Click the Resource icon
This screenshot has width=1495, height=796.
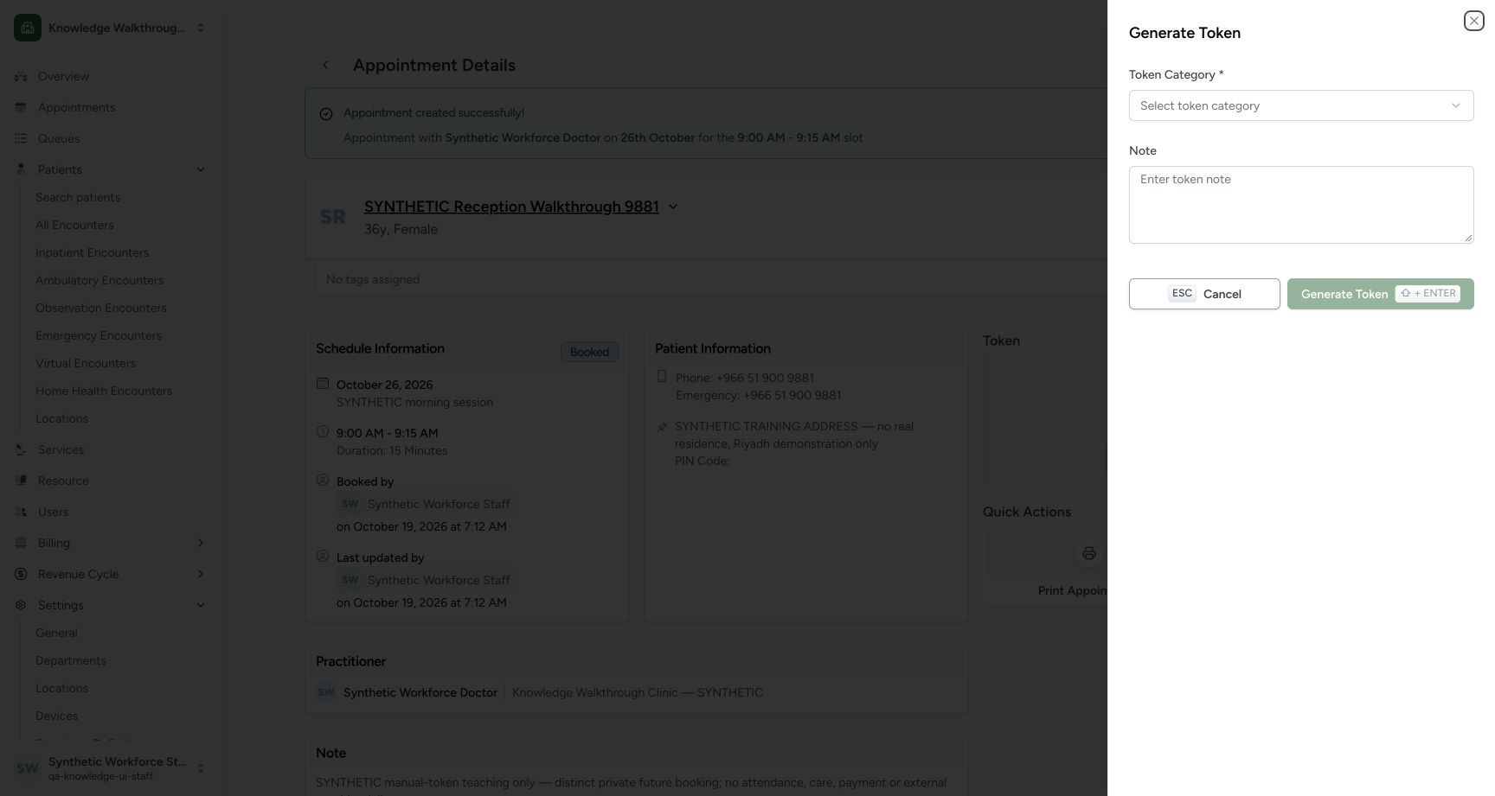(21, 481)
